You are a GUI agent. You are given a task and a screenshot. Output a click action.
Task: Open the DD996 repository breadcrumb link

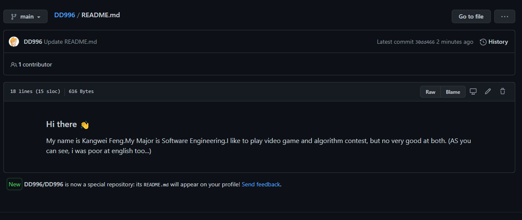[64, 15]
